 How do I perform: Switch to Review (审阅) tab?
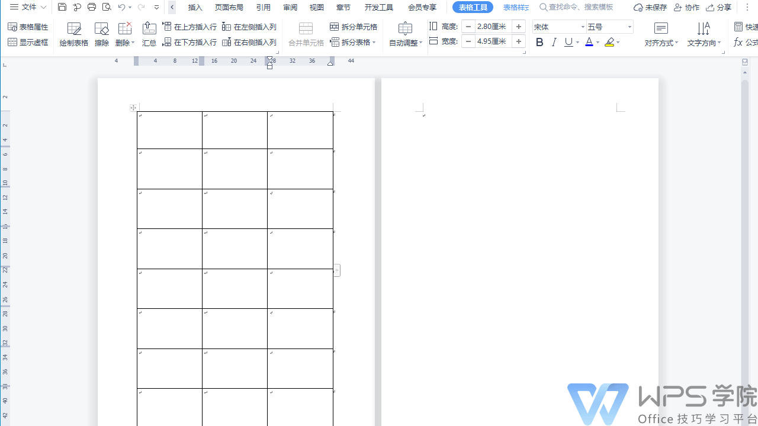pos(290,8)
